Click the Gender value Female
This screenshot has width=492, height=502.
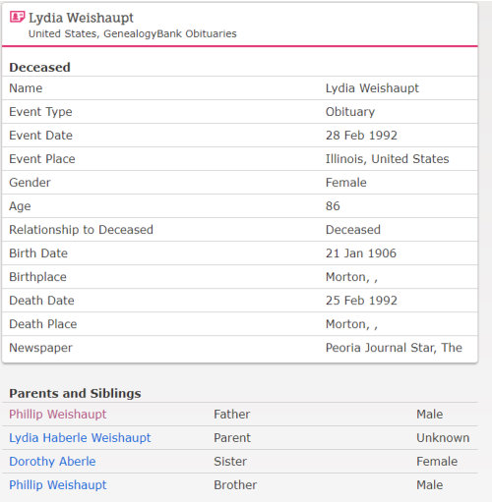(x=346, y=183)
